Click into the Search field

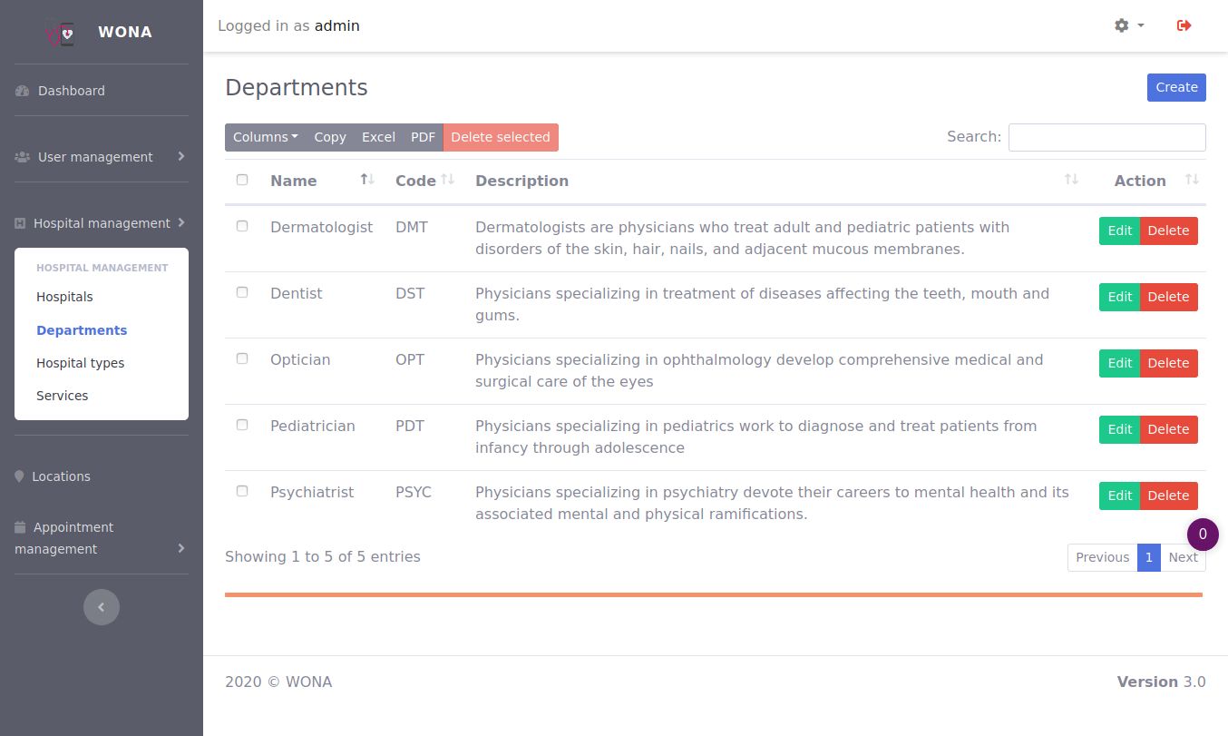click(x=1107, y=137)
